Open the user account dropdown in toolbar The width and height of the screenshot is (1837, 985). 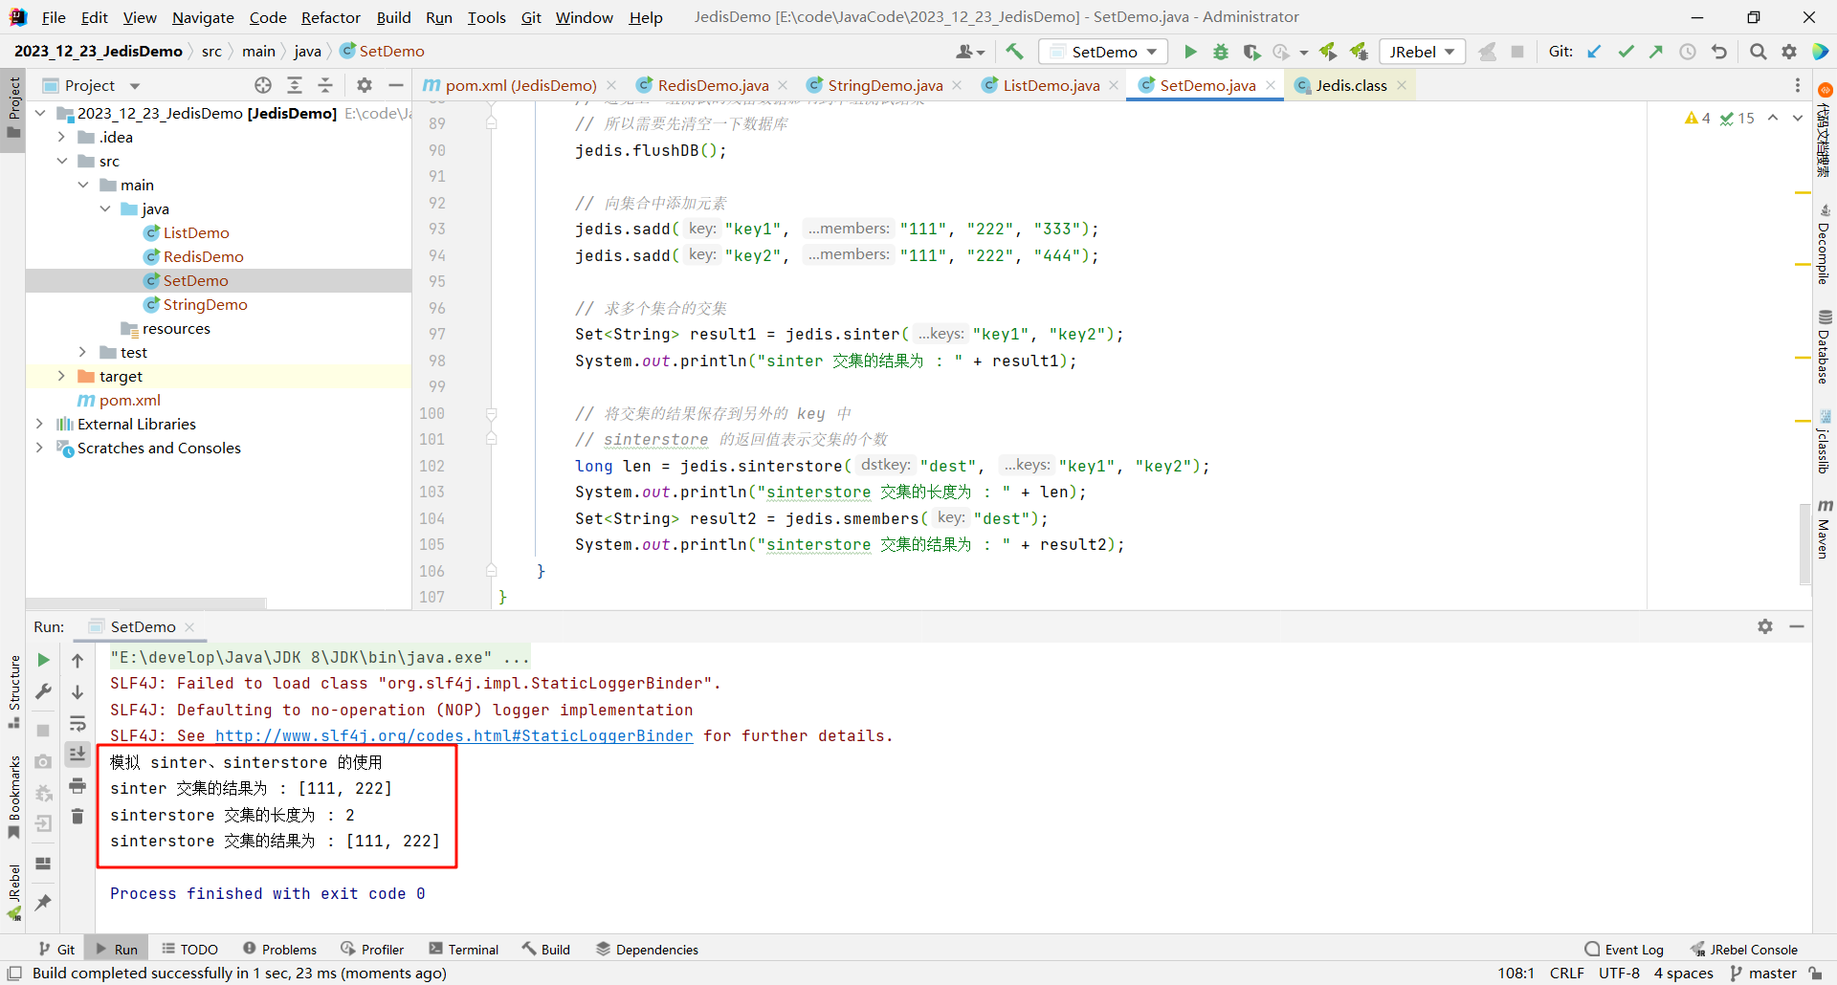[971, 52]
